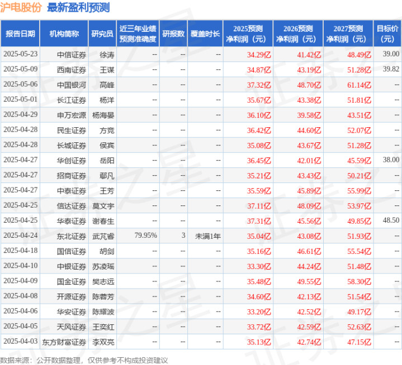
Task: Click analyst name 莫文宇
Action: [x=103, y=206]
